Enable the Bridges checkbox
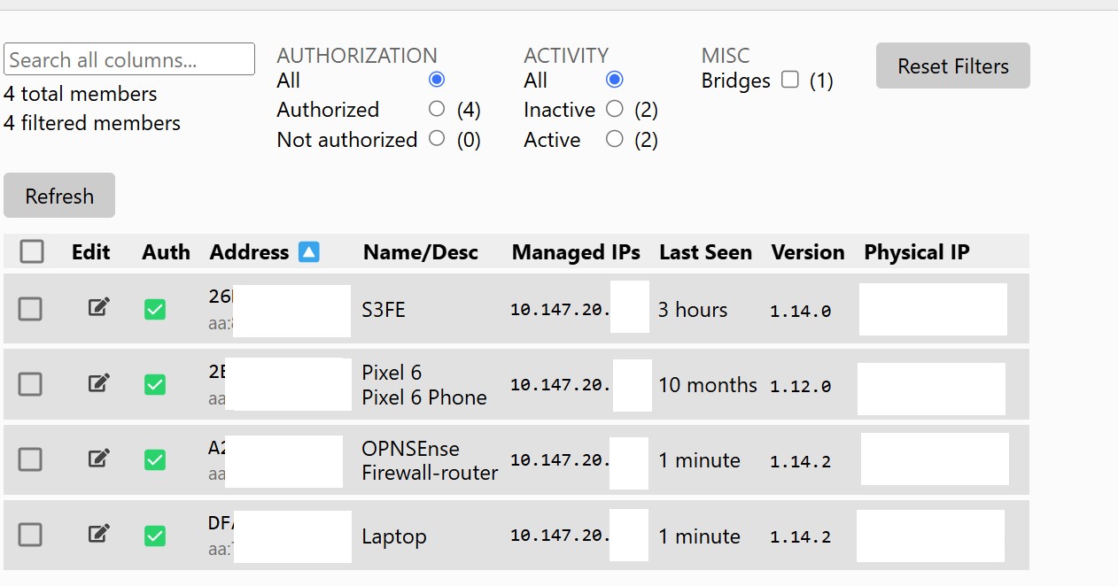Screen dimensions: 1118x586 [790, 81]
